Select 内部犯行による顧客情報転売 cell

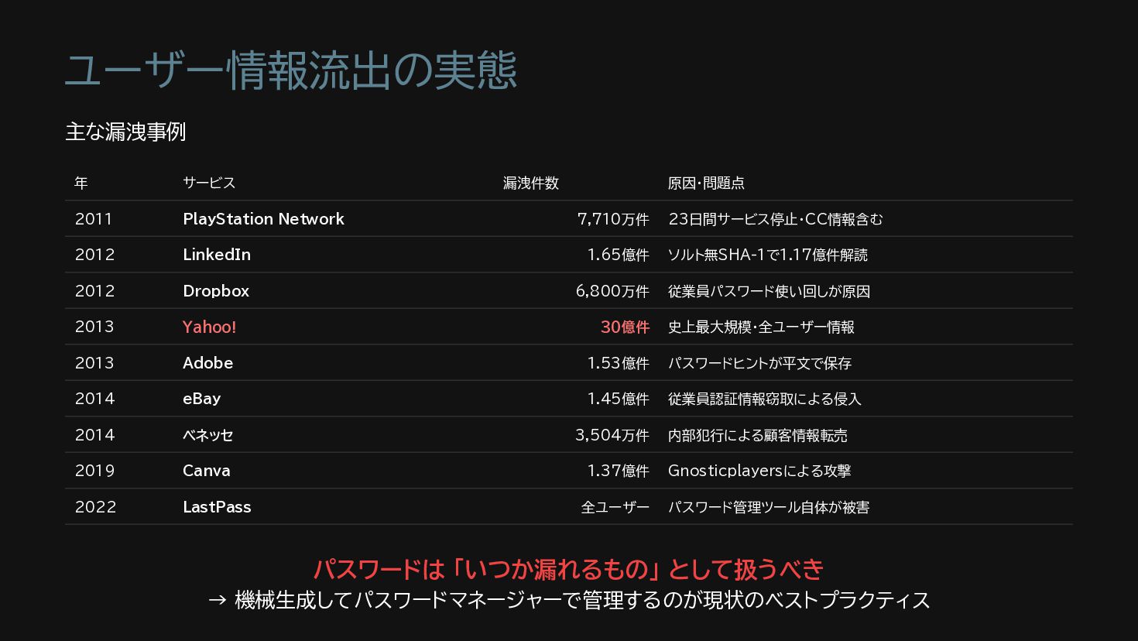pyautogui.click(x=758, y=435)
